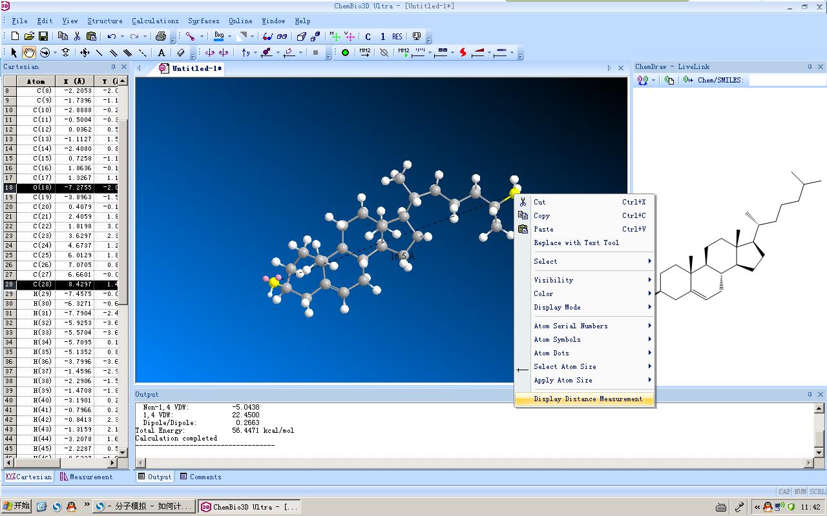Expand the Select submenu arrow in context menu
The height and width of the screenshot is (516, 827).
[649, 261]
